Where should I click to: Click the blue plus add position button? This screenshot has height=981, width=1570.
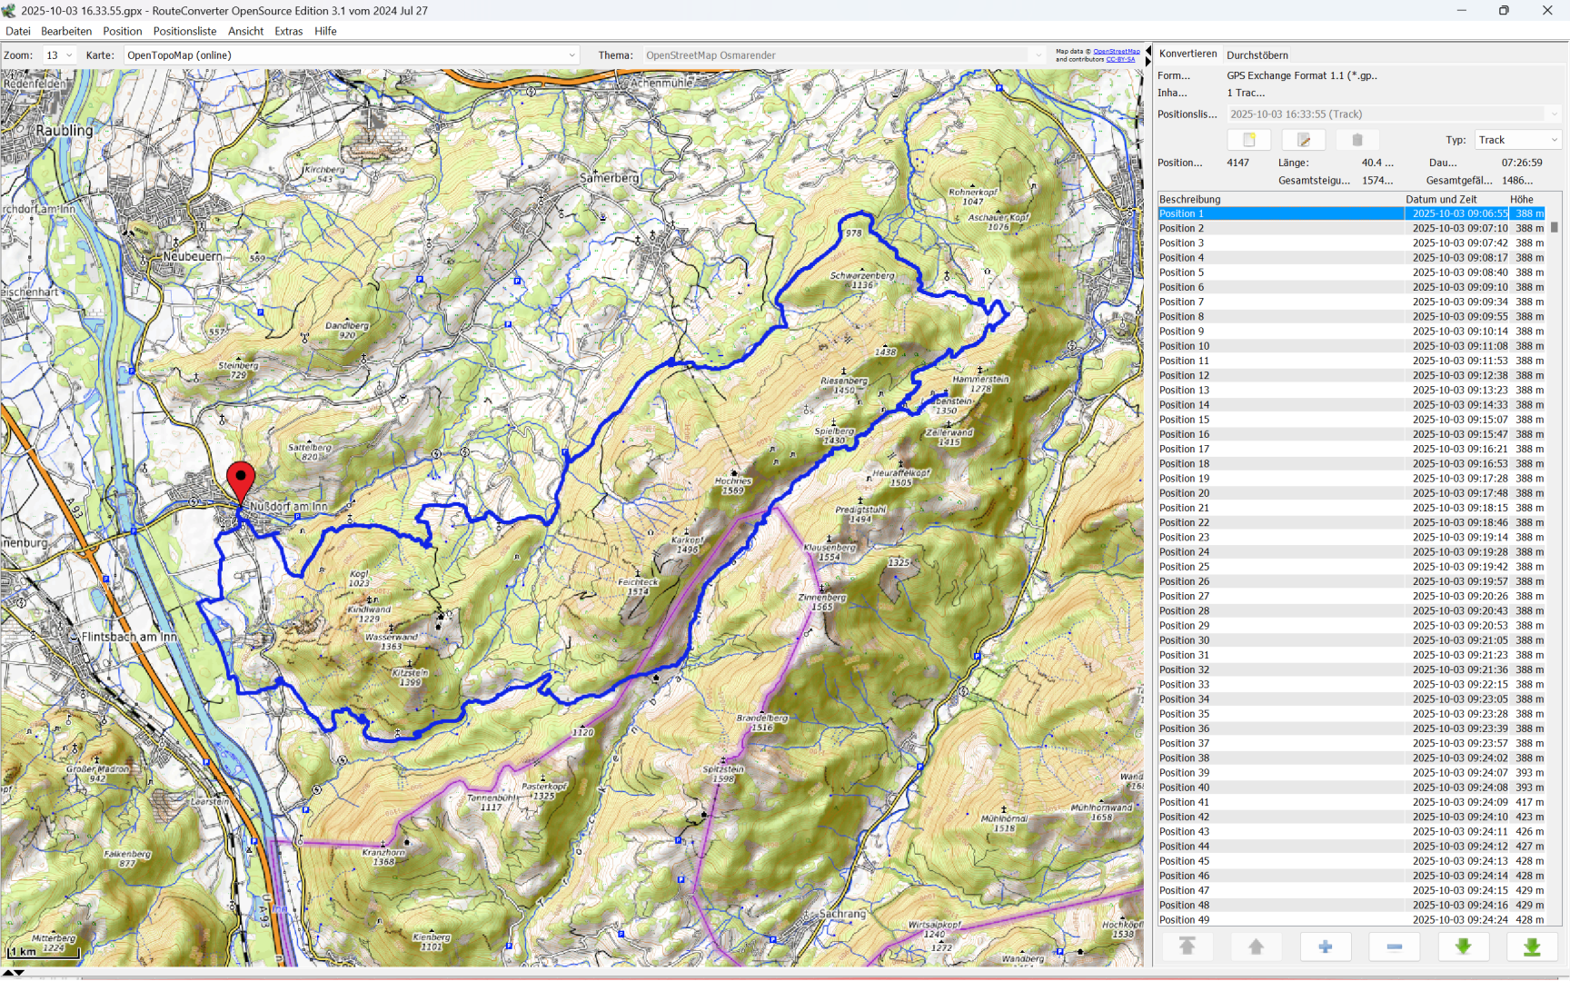click(x=1325, y=947)
